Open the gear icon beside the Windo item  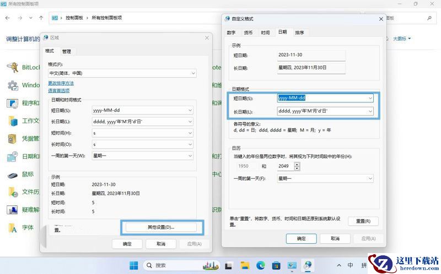click(13, 85)
